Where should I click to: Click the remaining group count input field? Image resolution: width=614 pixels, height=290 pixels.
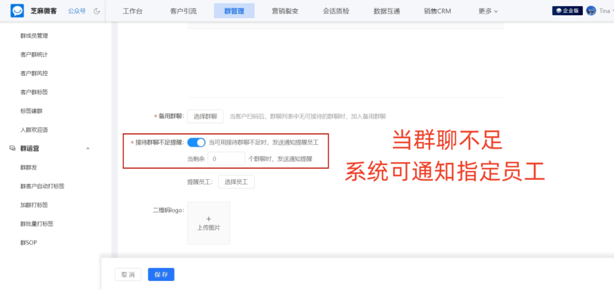pyautogui.click(x=226, y=159)
